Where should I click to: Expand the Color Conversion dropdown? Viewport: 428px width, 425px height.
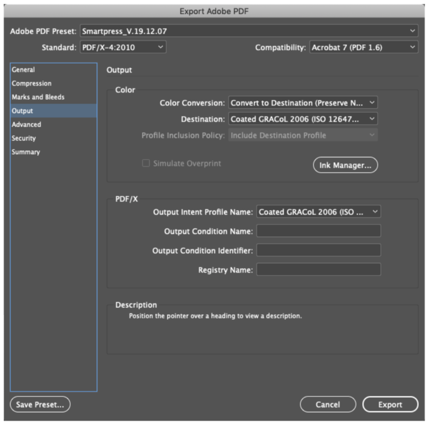pos(303,103)
